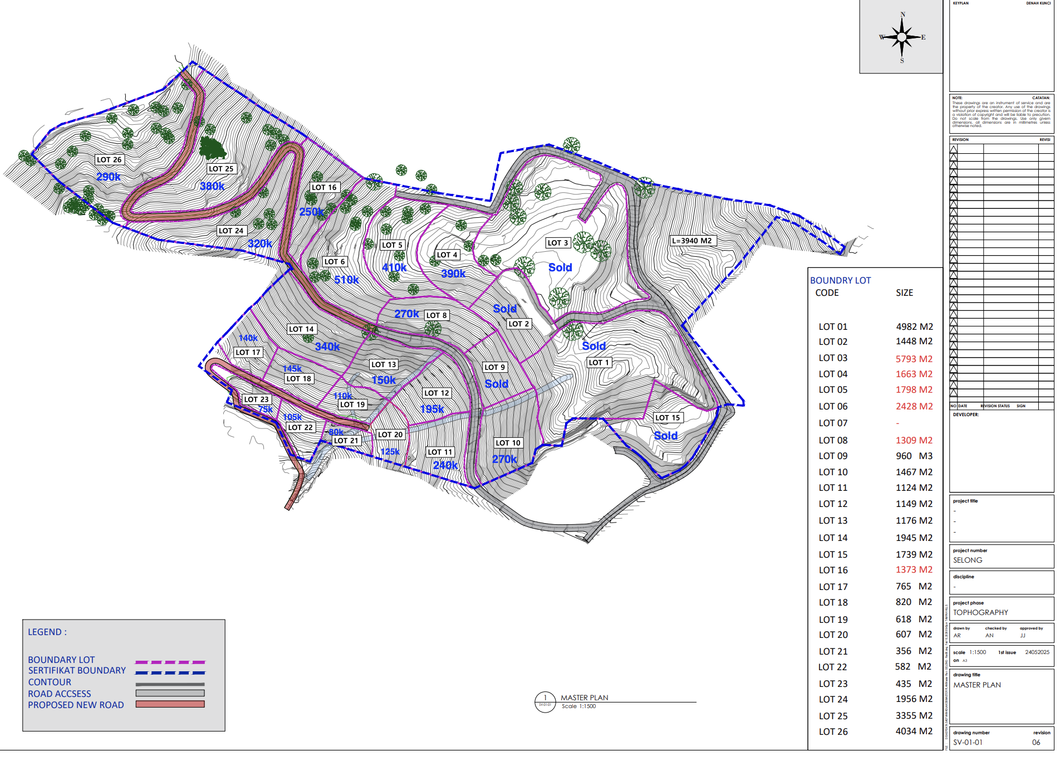Select the LOT 8 map label

(436, 315)
